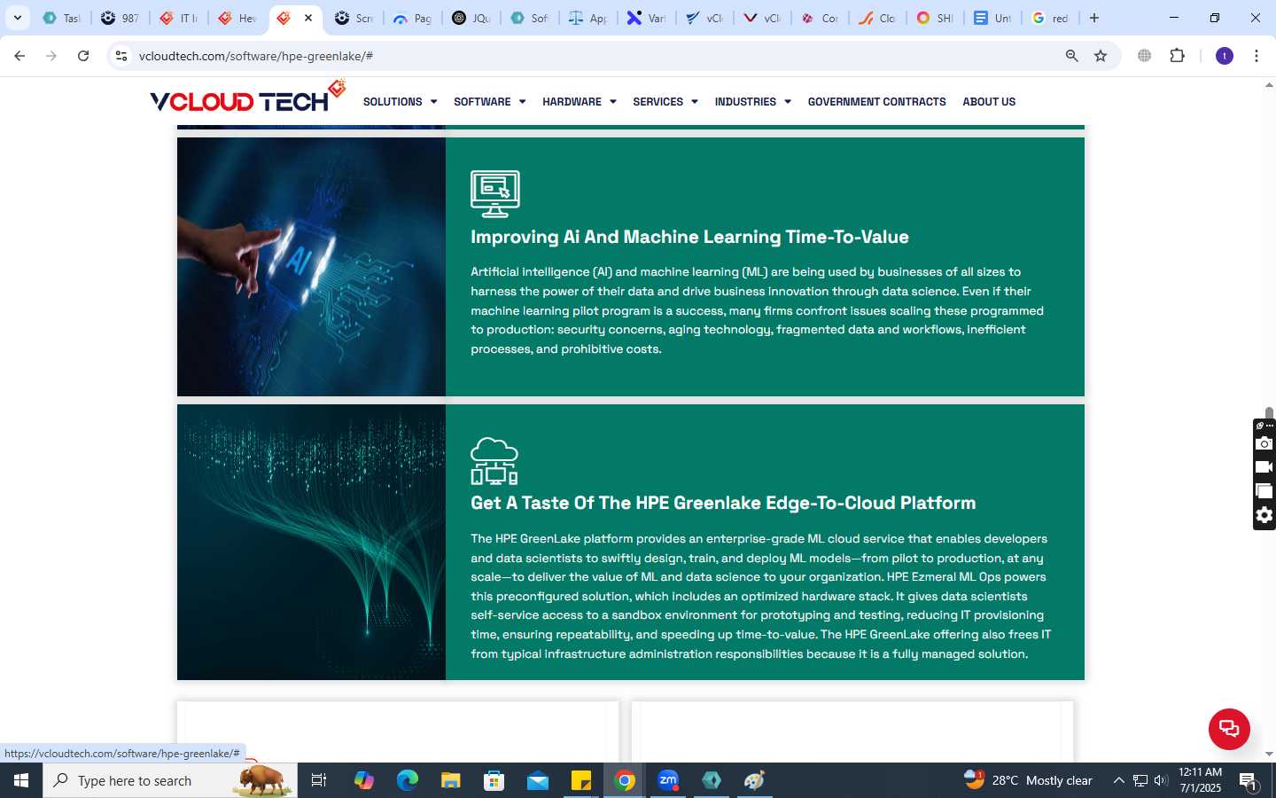The image size is (1276, 798).
Task: Open the Zoom app in the taskbar
Action: tap(668, 780)
